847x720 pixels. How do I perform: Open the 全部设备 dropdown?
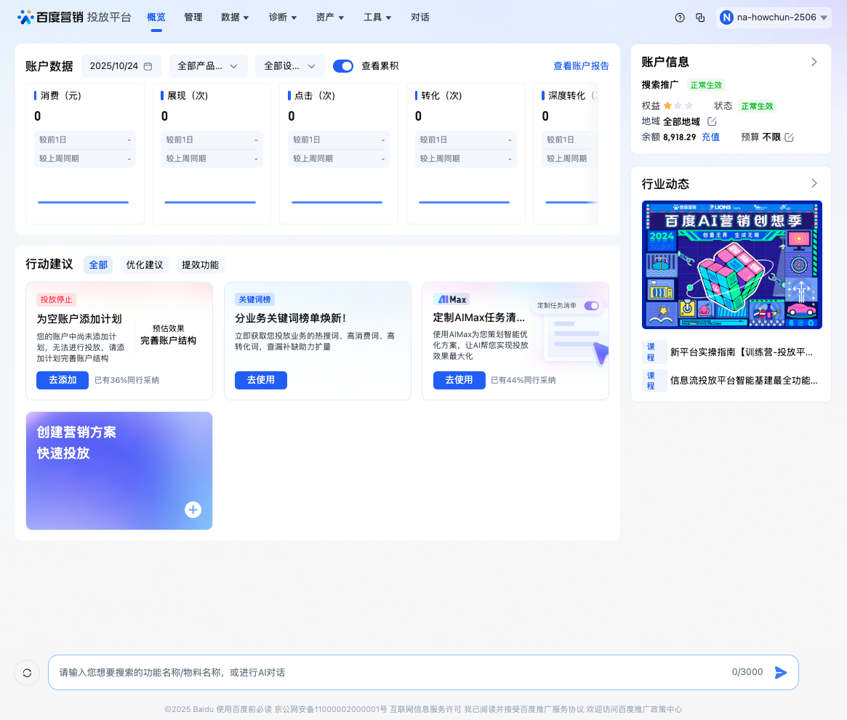pyautogui.click(x=289, y=65)
